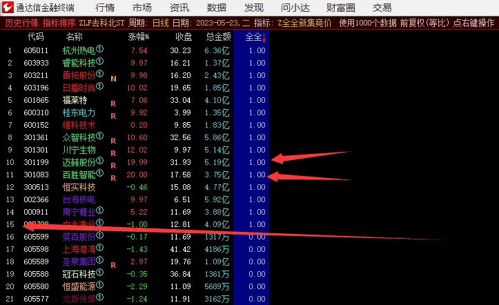499x305 pixels.
Task: Click the 6.36亿 turnover for 杭州热电
Action: click(x=217, y=50)
